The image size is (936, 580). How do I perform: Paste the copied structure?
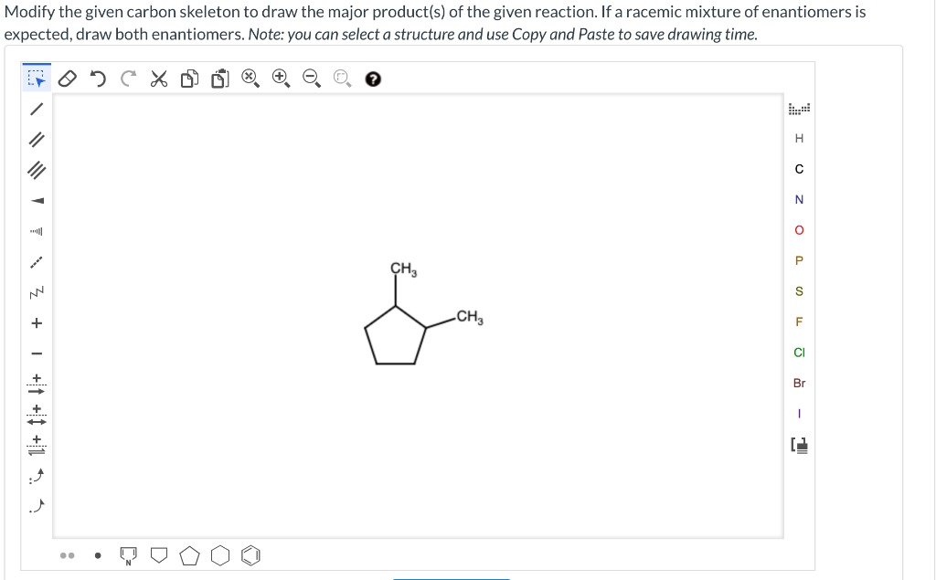tap(219, 79)
